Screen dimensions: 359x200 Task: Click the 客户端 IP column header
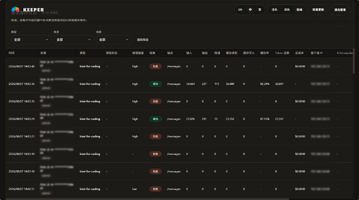(316, 53)
